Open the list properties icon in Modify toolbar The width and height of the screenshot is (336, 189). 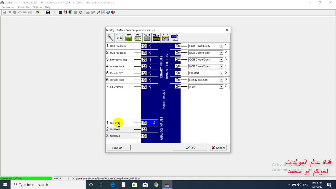tap(119, 38)
